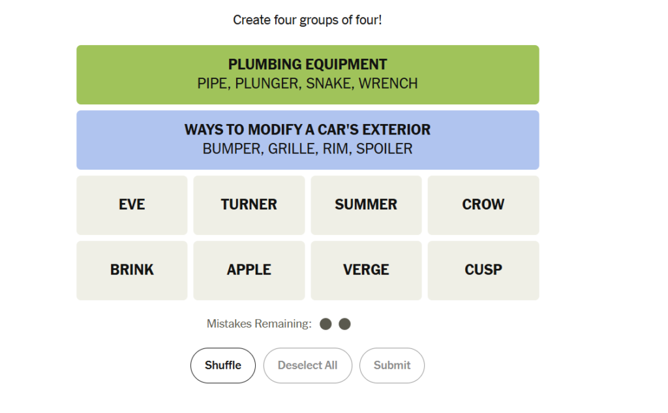Click the green Plumbing Equipment solved group

[308, 74]
